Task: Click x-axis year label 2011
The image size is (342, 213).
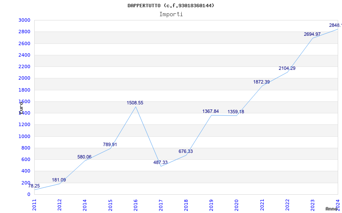Action: pos(34,205)
